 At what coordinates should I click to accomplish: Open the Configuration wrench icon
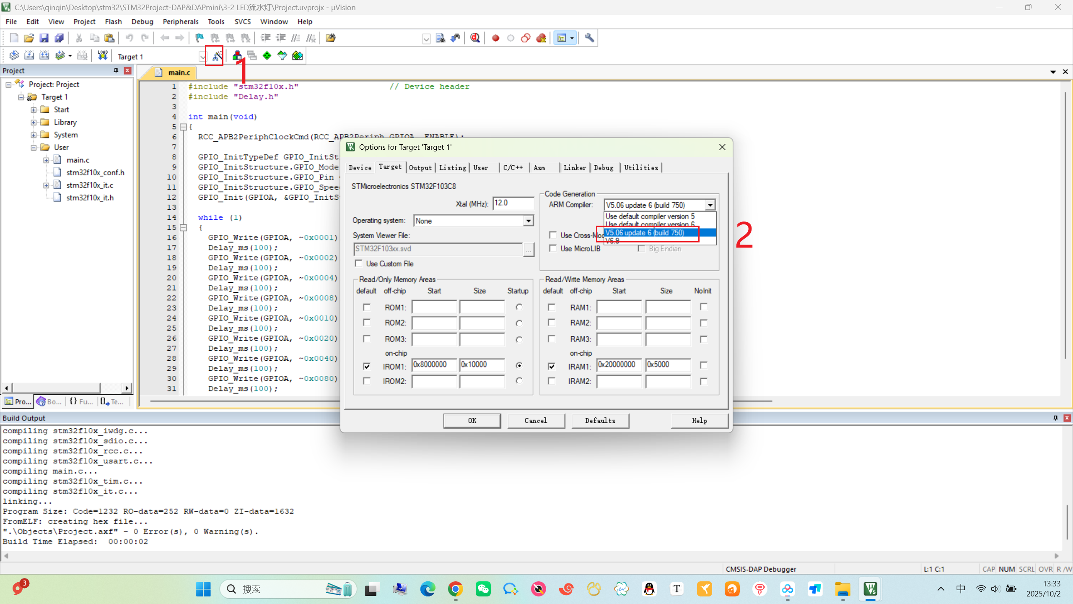[589, 38]
